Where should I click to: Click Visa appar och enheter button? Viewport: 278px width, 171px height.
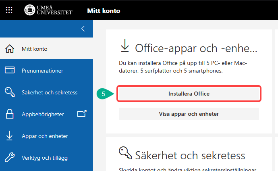tap(189, 114)
